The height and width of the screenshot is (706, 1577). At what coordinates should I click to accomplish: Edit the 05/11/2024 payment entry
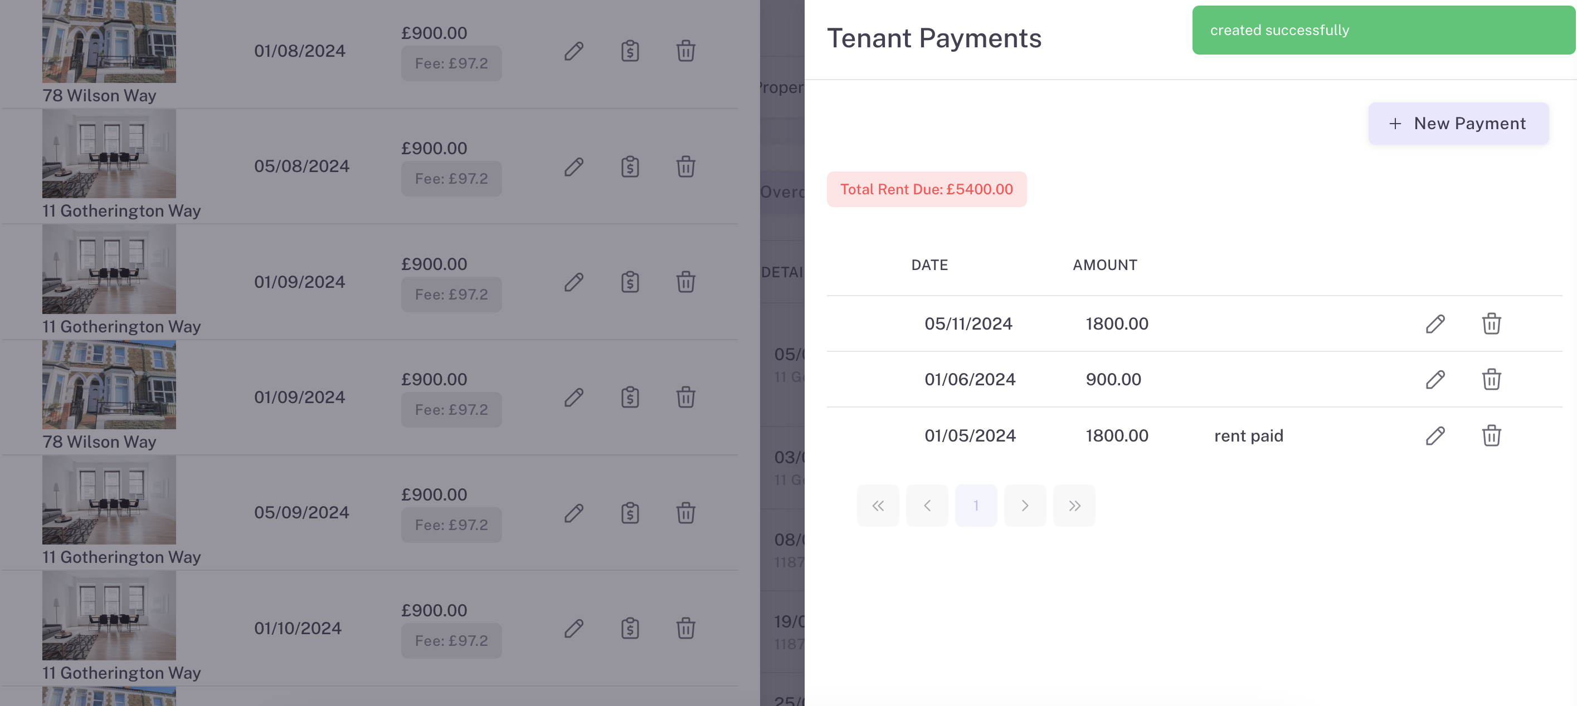click(1435, 323)
